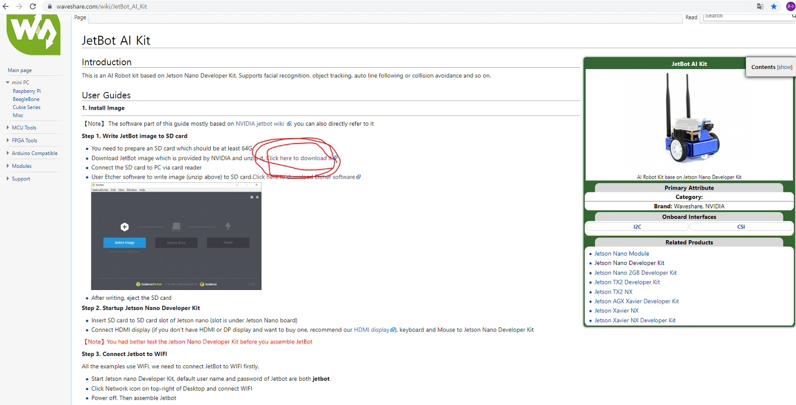Image resolution: width=796 pixels, height=405 pixels.
Task: Click the wiki Search input box
Action: [748, 17]
